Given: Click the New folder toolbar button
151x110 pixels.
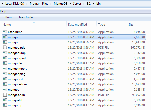Looking at the screenshot, I should (x=26, y=17).
